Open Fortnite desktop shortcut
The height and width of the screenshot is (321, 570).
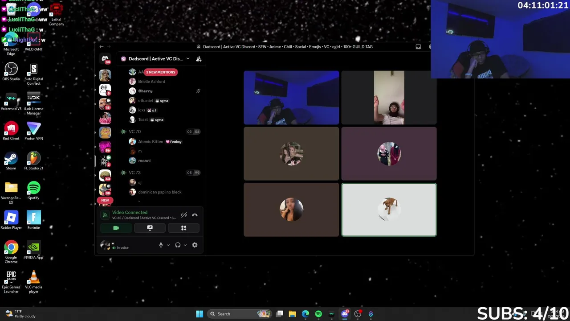33,220
